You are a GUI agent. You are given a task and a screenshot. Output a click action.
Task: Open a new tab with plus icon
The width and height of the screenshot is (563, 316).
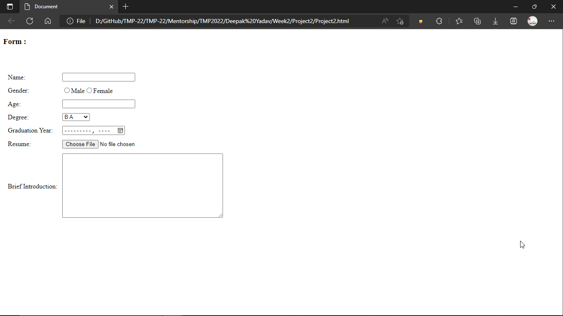pos(126,7)
